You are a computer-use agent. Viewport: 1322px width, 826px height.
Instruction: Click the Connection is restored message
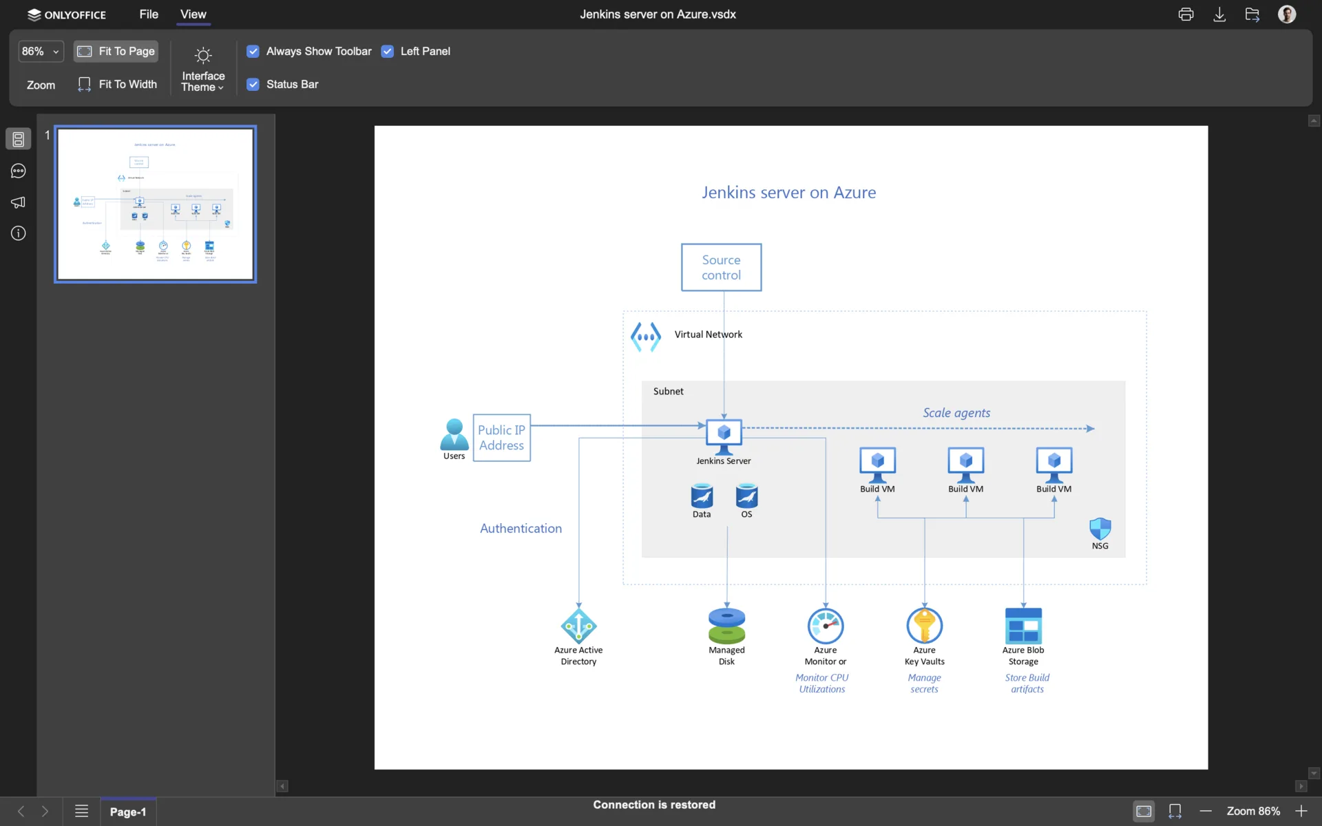[654, 805]
